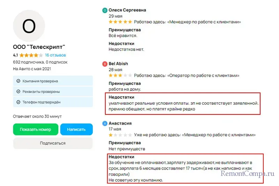Click the '692 подписчика, 0 подписок' text
279x186 pixels.
(40, 62)
